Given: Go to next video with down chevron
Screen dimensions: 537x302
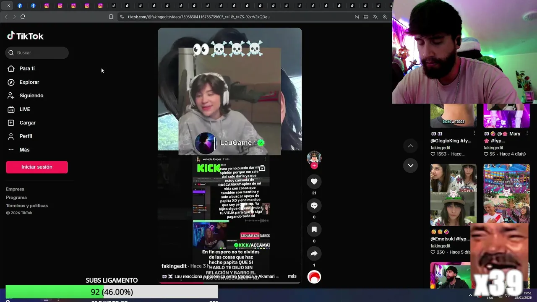Looking at the screenshot, I should tap(411, 165).
